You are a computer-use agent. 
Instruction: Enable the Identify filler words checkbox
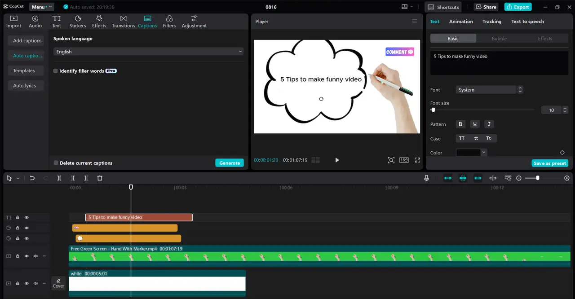tap(55, 70)
